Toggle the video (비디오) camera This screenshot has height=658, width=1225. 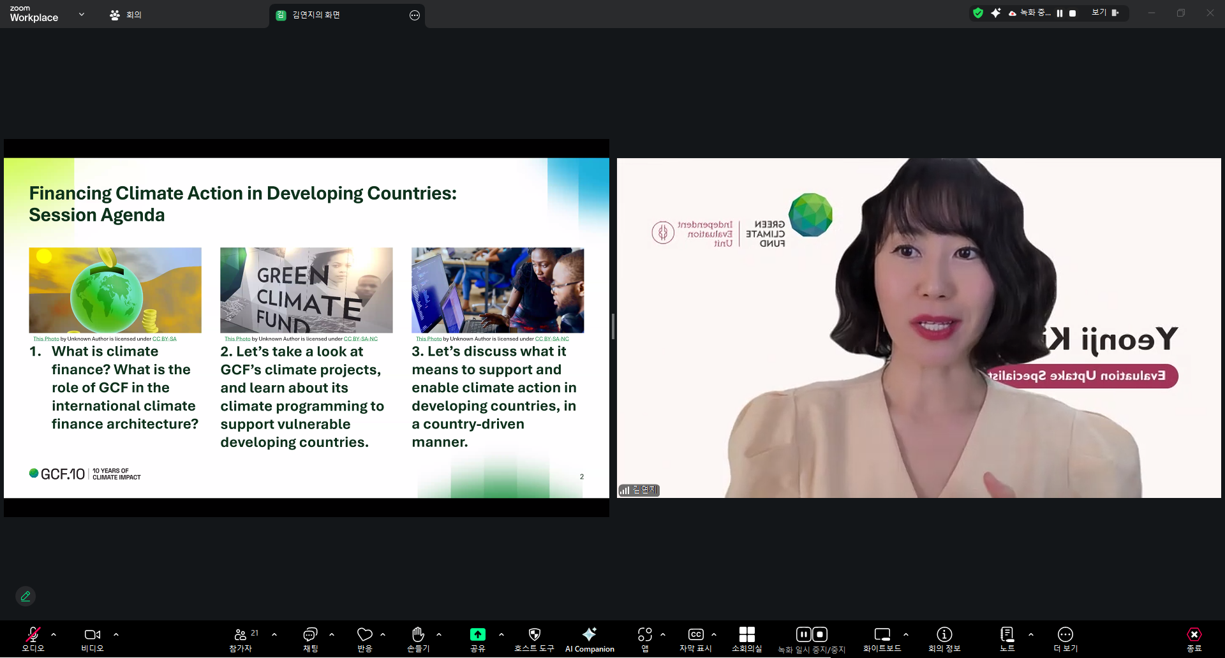point(92,639)
